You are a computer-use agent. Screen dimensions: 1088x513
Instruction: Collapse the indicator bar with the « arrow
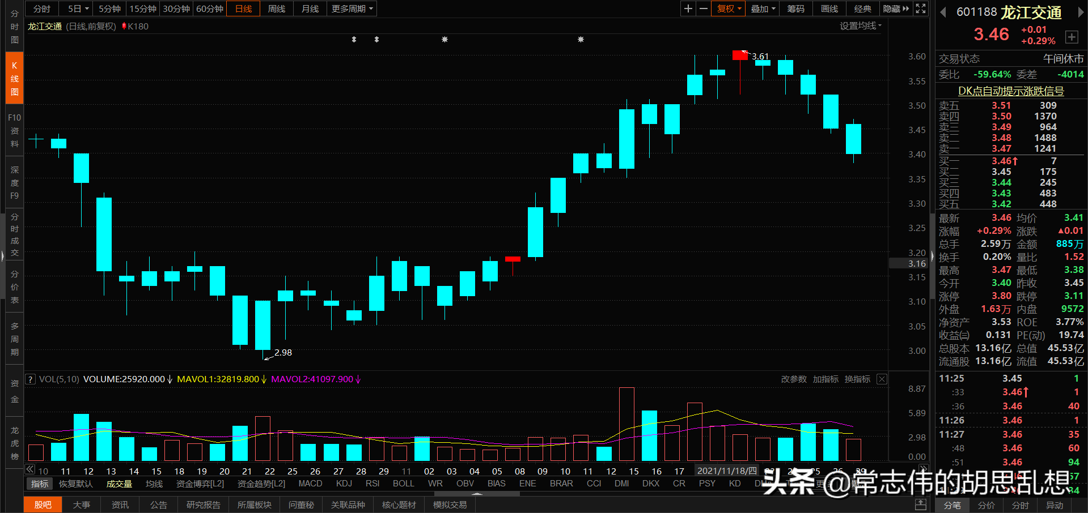(x=29, y=469)
